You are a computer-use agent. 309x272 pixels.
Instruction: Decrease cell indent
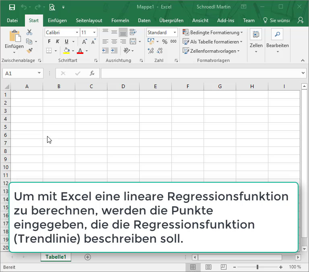pos(105,51)
